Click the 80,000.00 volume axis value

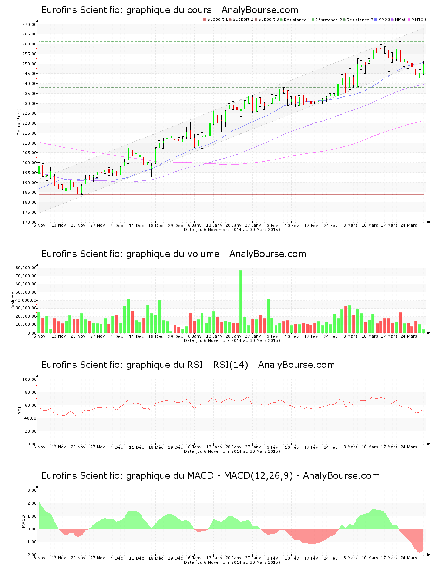click(x=26, y=268)
